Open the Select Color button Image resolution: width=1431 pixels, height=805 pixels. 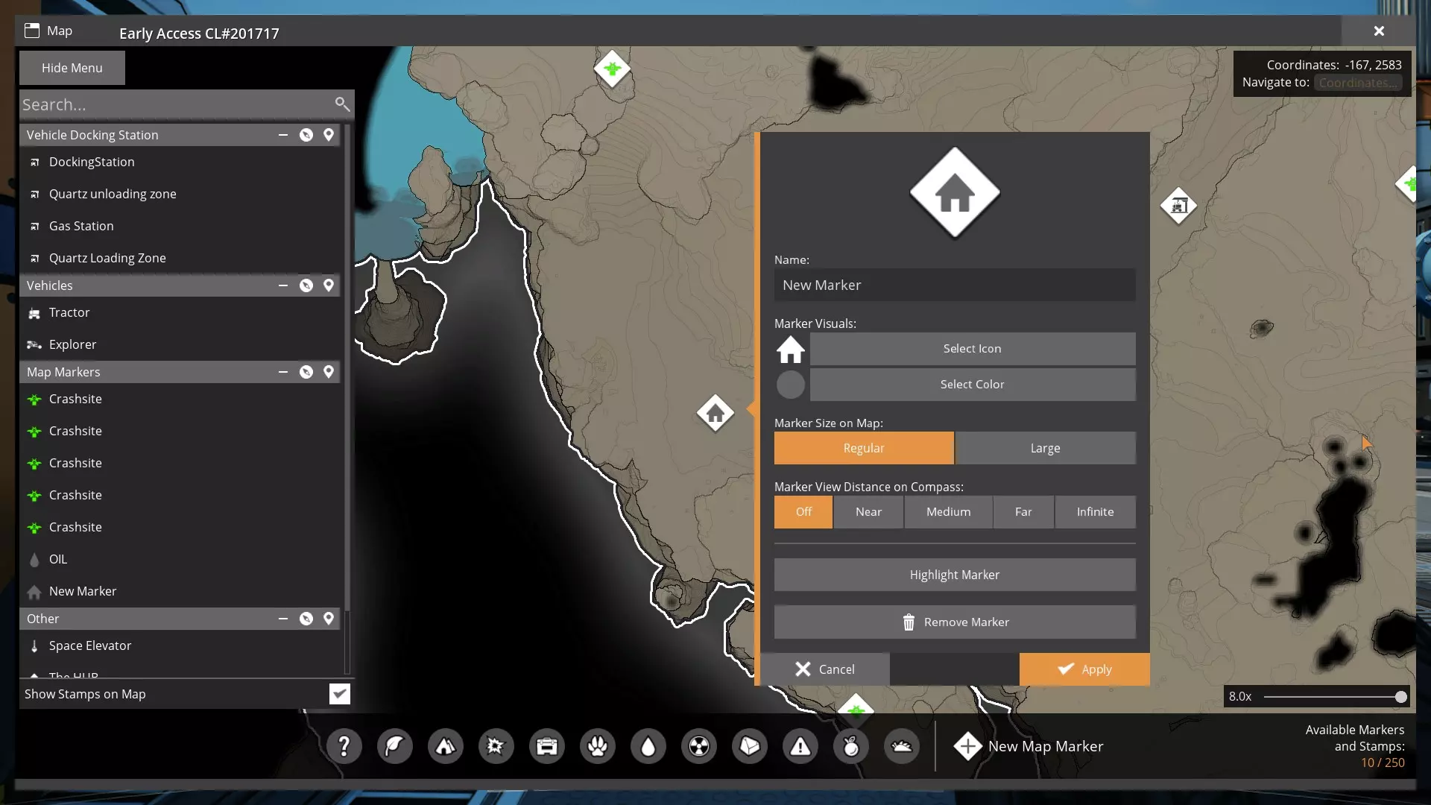click(x=972, y=385)
